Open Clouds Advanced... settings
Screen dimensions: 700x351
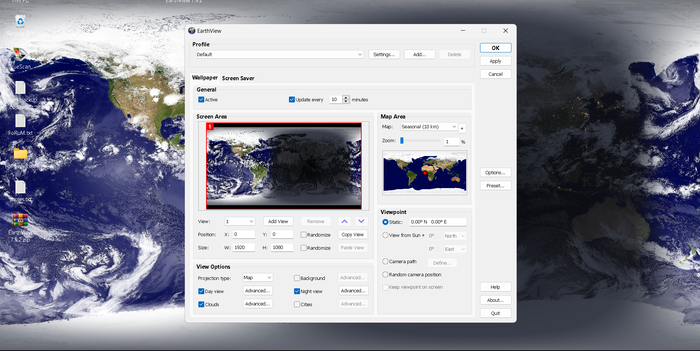(x=258, y=304)
